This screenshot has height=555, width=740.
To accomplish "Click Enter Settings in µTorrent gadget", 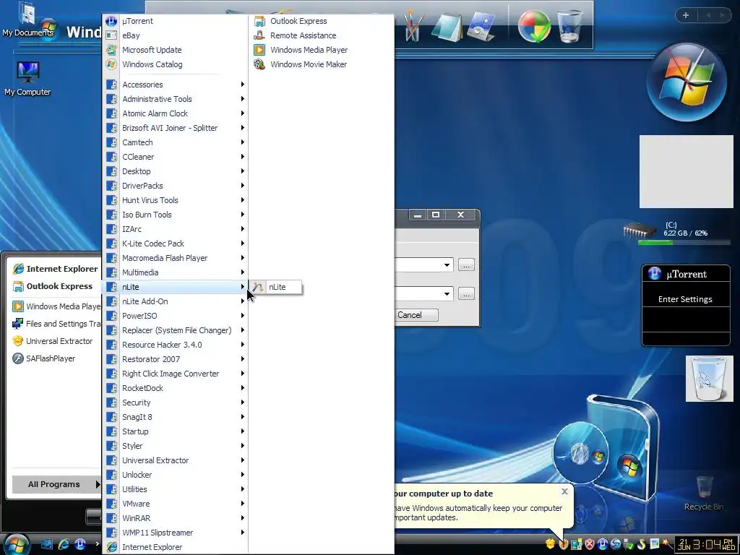I will [685, 299].
